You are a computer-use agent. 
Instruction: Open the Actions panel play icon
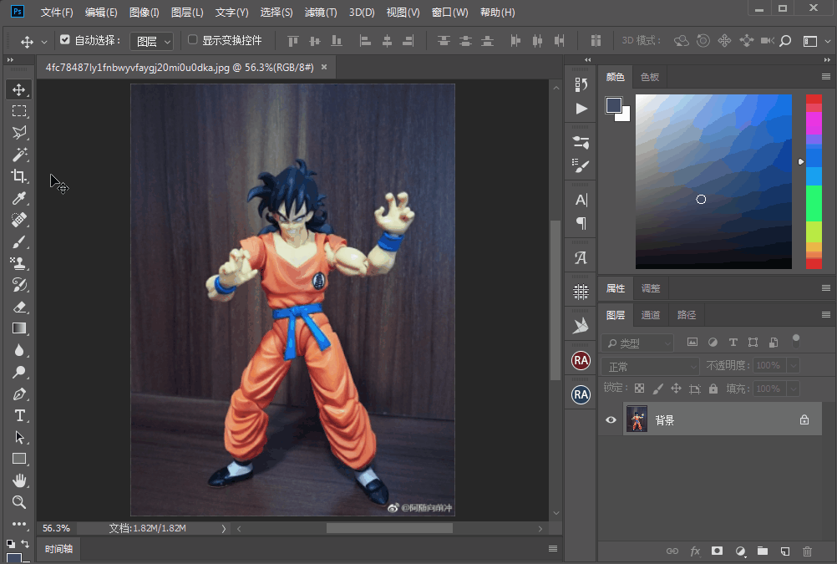pos(581,109)
